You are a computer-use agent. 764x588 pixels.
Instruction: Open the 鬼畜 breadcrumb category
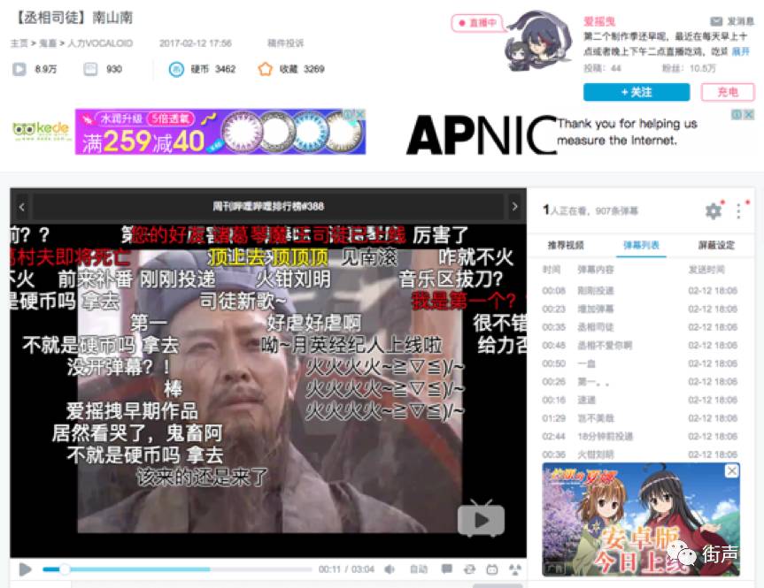pos(47,43)
